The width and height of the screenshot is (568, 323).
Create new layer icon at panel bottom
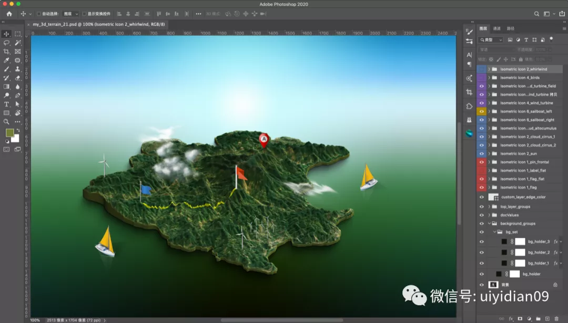point(547,319)
